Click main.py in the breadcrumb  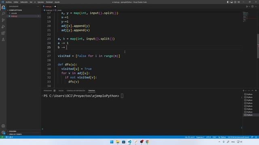pyautogui.click(x=49, y=10)
